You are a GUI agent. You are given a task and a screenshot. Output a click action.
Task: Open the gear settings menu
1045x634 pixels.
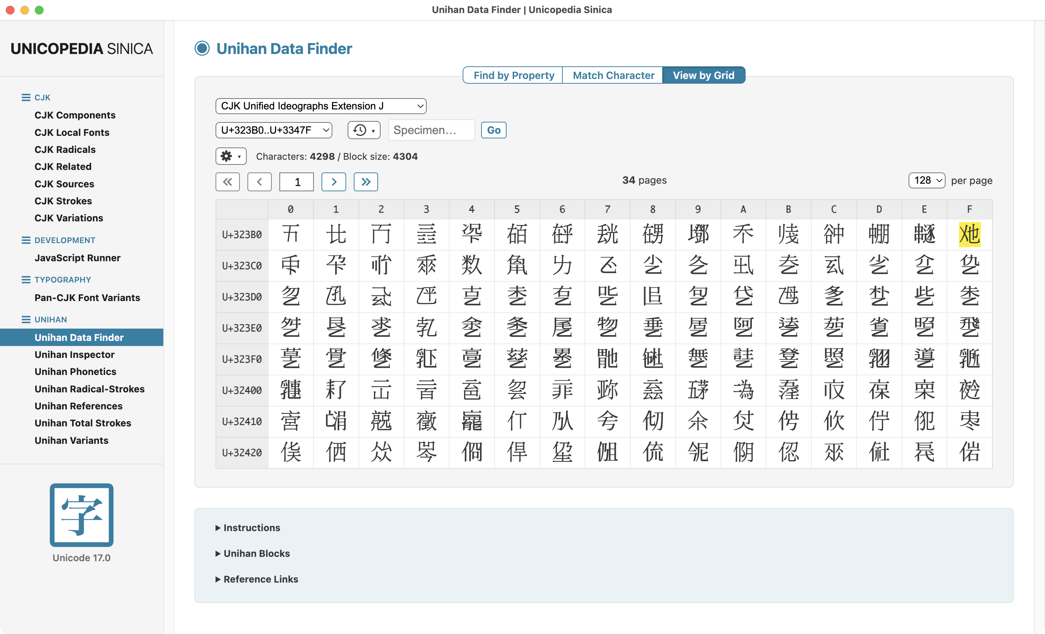pyautogui.click(x=231, y=156)
